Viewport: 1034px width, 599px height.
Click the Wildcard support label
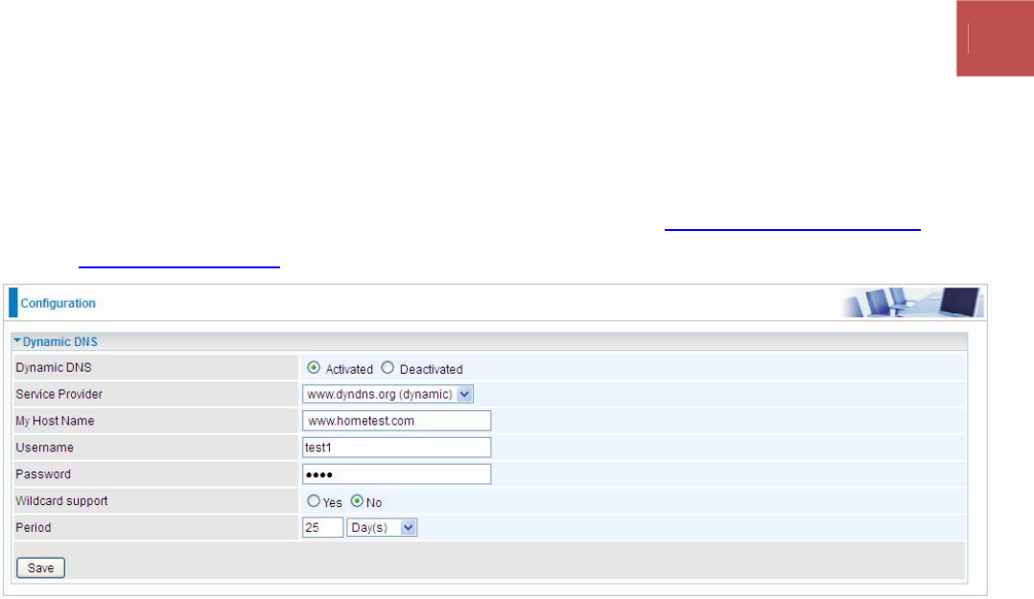click(62, 501)
